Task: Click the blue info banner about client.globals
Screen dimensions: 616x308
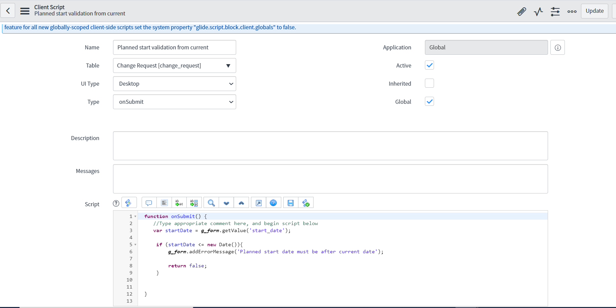Action: pos(309,28)
